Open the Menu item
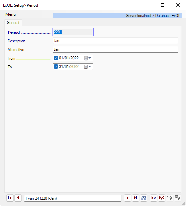Screen dimensions: 186x206 click(x=11, y=14)
